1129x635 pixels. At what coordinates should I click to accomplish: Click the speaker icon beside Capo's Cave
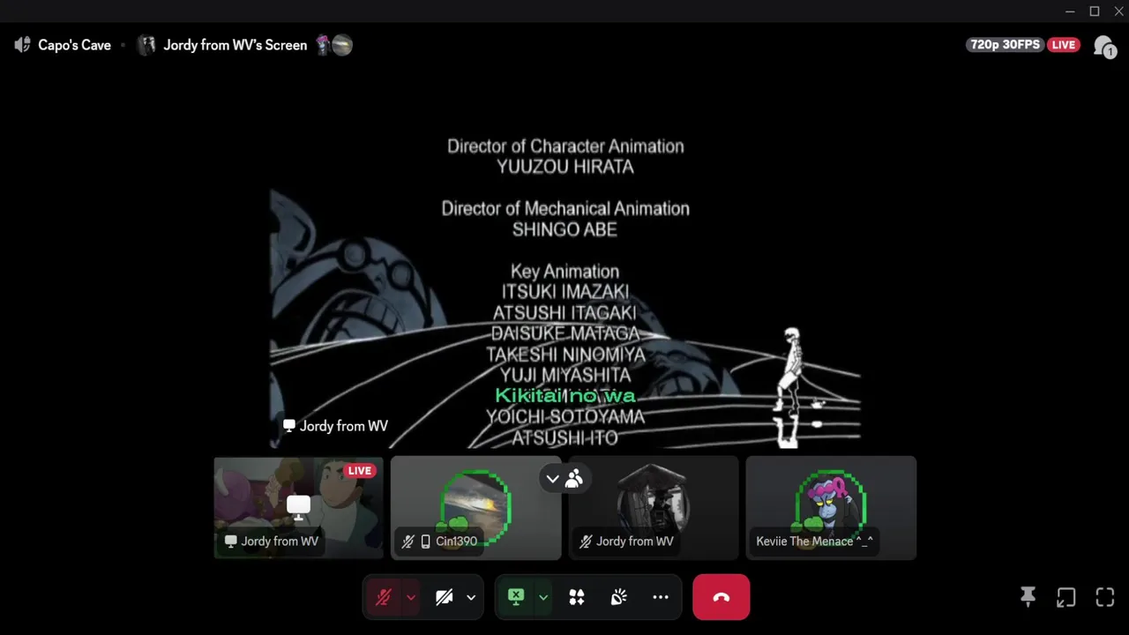(22, 45)
